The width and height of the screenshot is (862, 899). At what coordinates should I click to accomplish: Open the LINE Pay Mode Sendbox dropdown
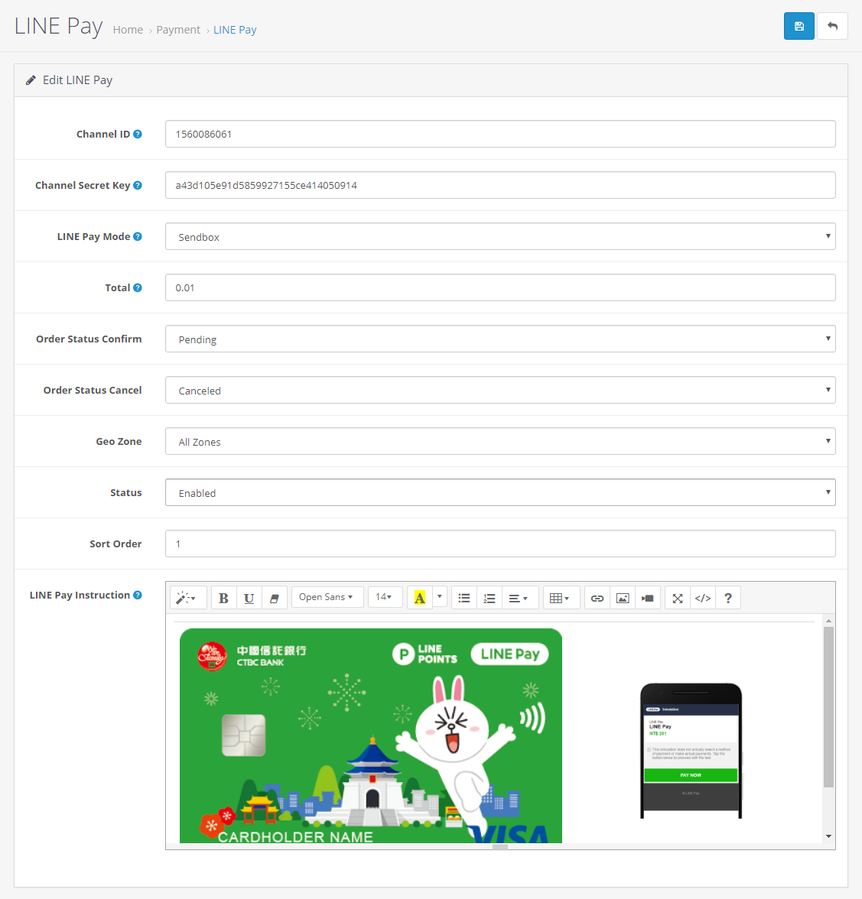pyautogui.click(x=500, y=236)
